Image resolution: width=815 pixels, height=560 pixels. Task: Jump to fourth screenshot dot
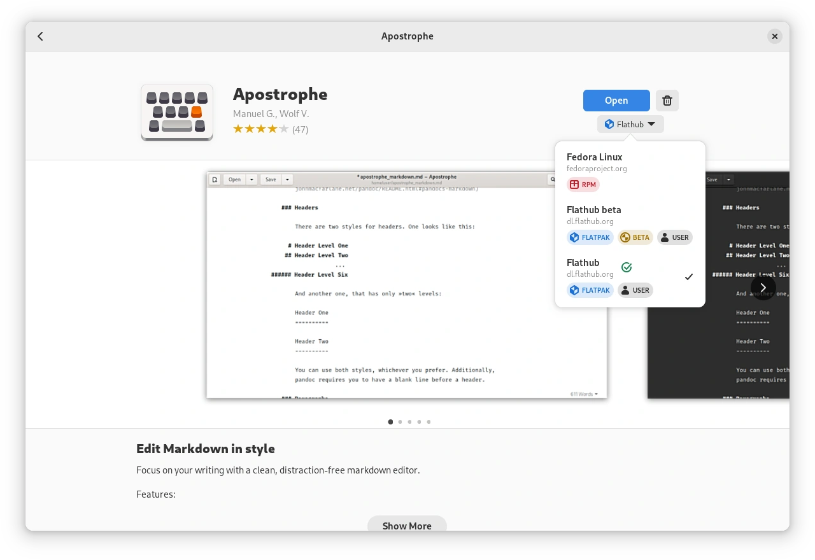coord(419,422)
